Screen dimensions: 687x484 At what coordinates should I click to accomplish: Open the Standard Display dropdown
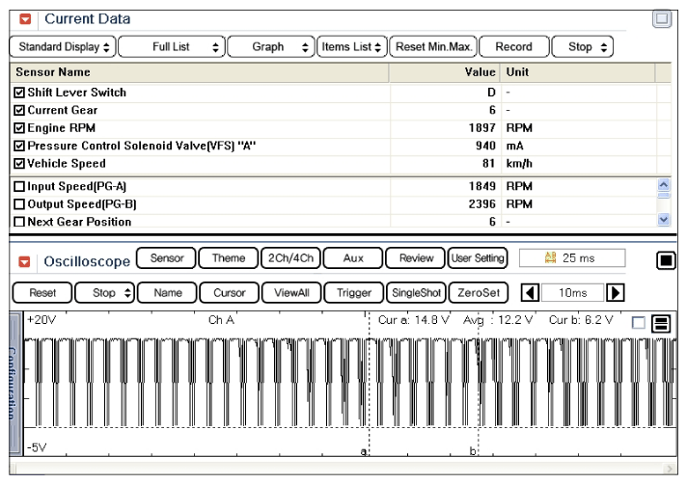point(63,47)
